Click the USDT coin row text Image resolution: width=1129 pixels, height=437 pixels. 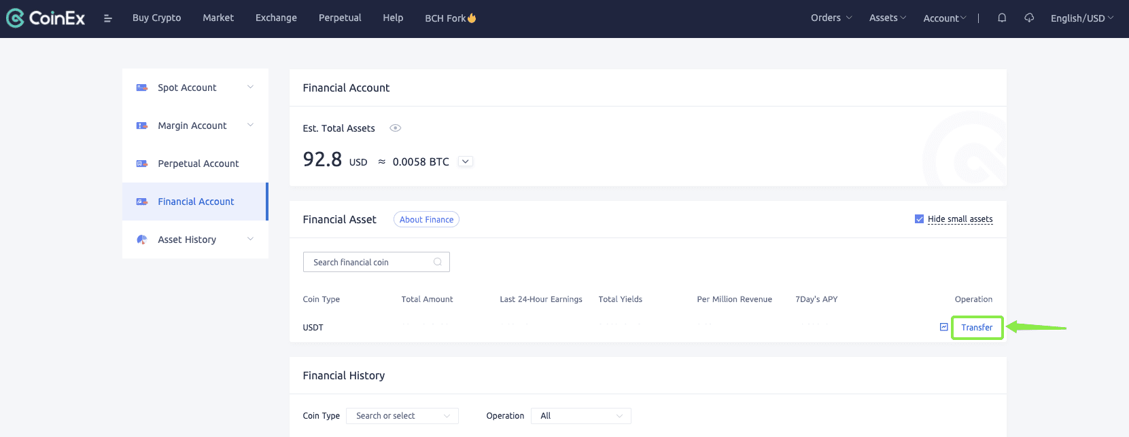(x=313, y=328)
